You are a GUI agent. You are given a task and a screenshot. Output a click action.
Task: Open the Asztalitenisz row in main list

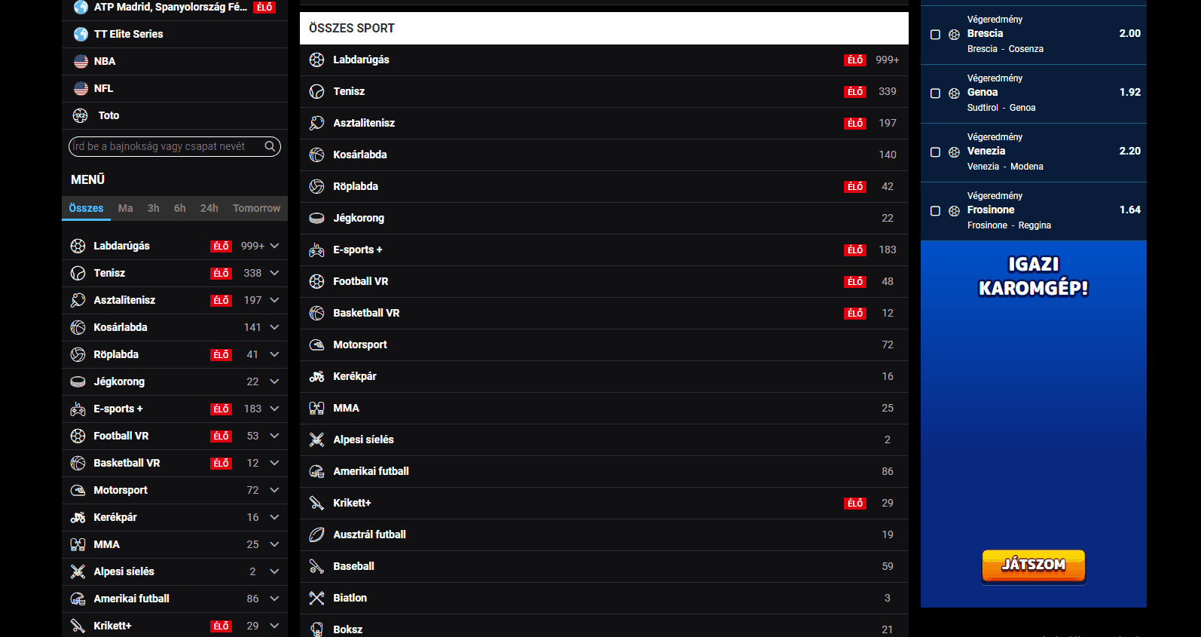click(x=604, y=123)
